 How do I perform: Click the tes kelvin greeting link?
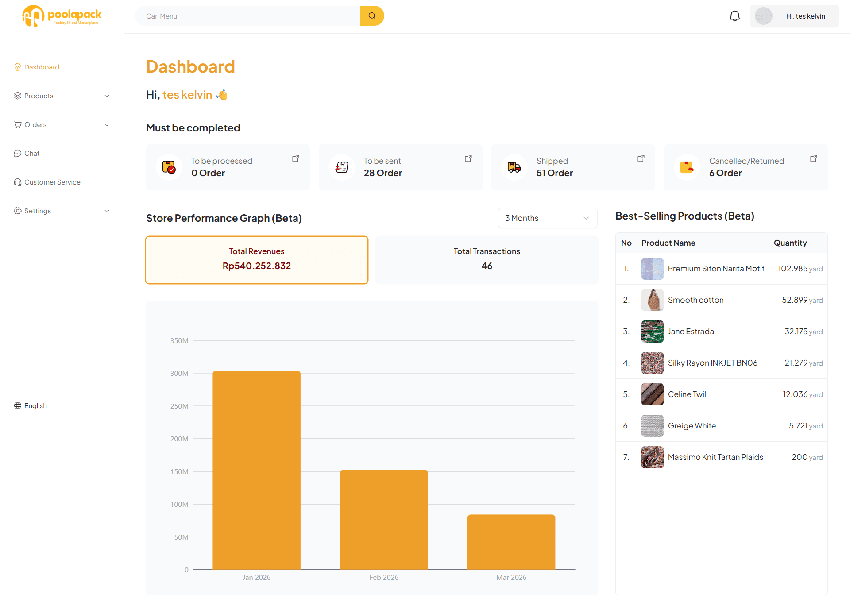point(187,94)
